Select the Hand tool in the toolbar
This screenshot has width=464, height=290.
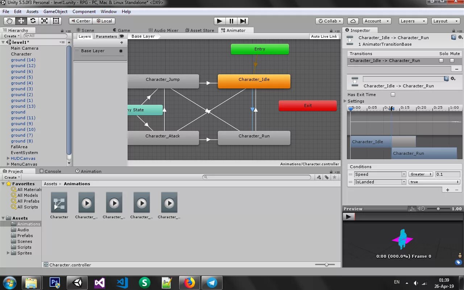[x=9, y=21]
